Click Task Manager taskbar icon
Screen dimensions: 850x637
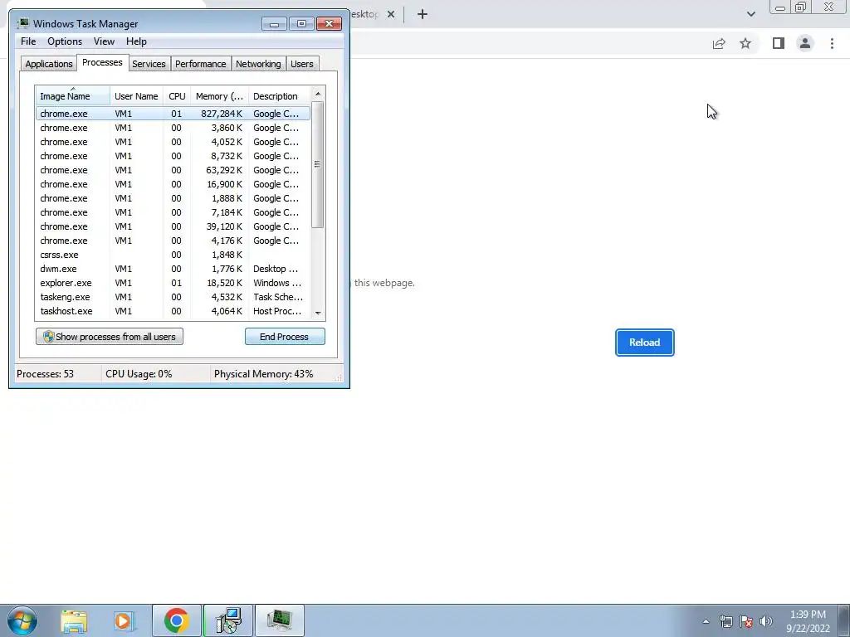click(x=279, y=620)
